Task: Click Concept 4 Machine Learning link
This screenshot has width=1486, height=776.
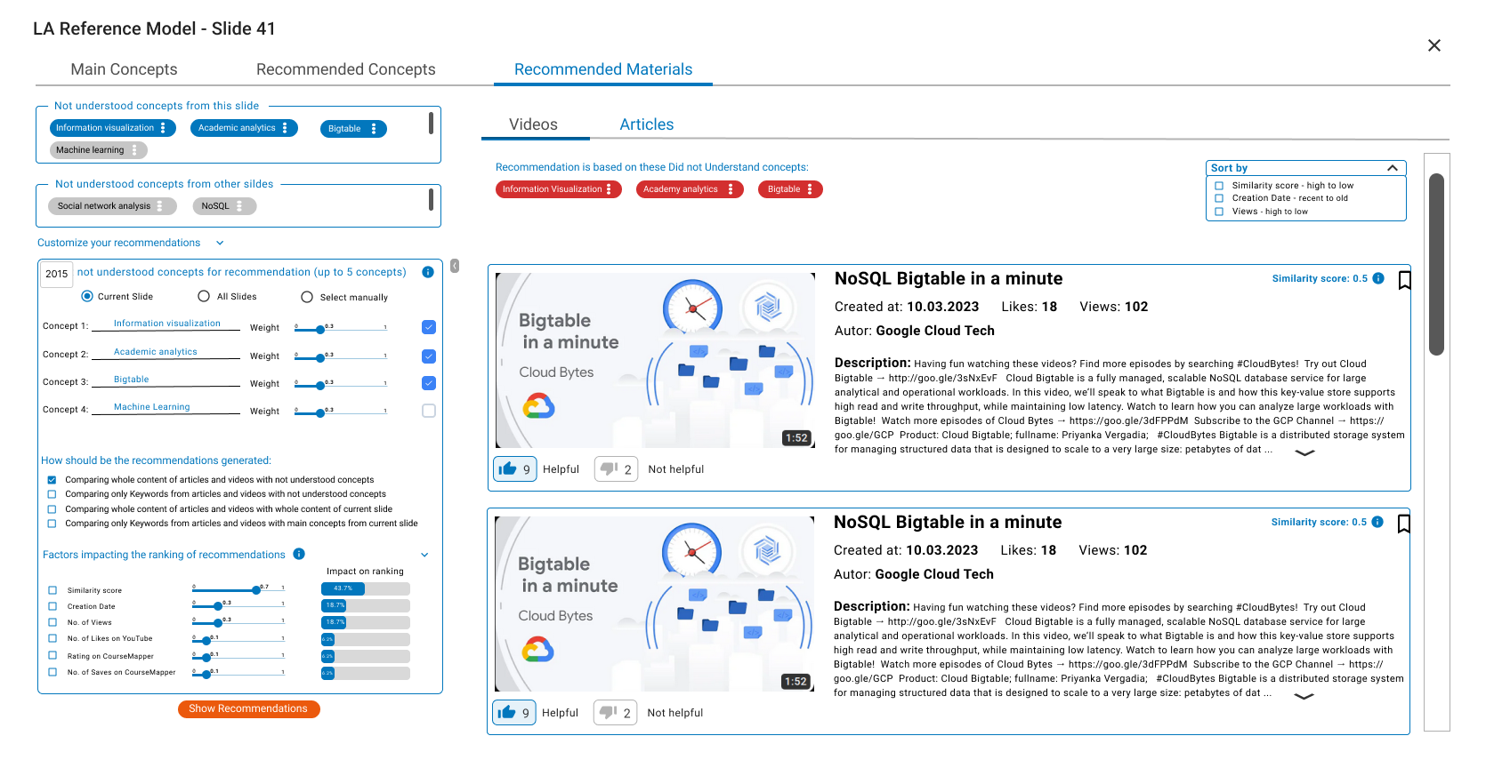Action: click(x=152, y=407)
